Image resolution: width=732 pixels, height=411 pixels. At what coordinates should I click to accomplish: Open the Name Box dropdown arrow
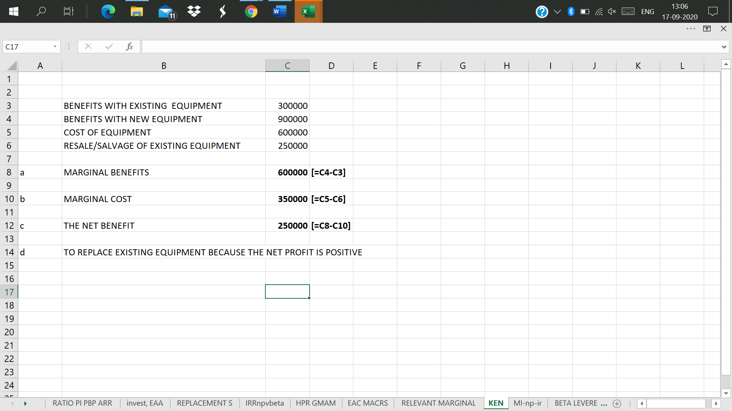coord(55,46)
